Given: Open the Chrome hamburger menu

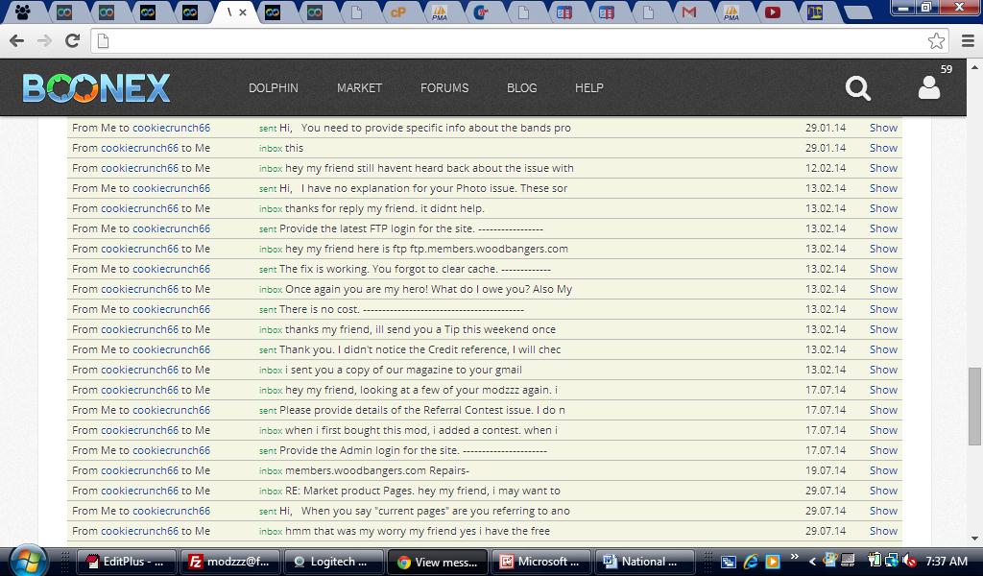Looking at the screenshot, I should coord(967,40).
